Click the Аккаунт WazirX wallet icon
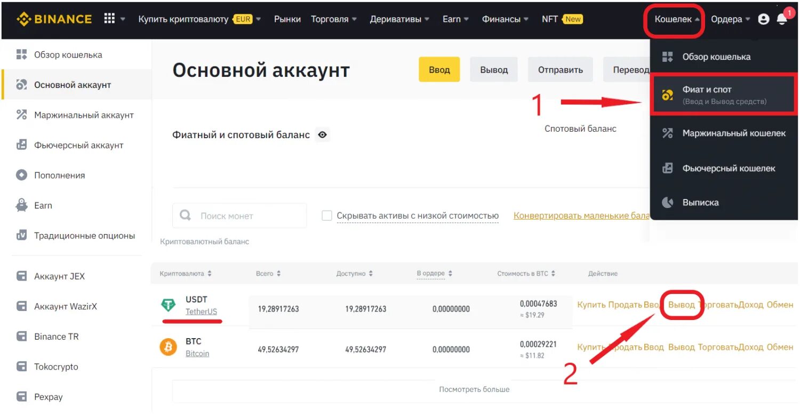 21,307
